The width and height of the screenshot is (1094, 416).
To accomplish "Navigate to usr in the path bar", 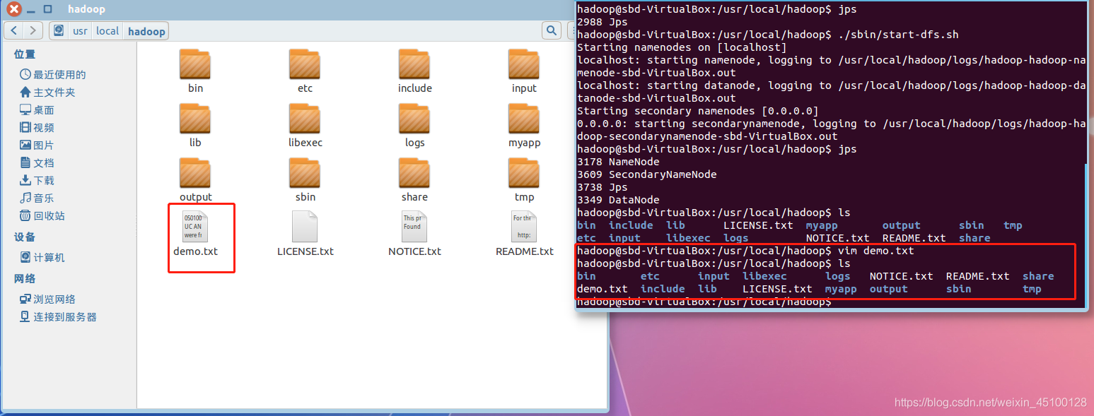I will click(x=81, y=31).
